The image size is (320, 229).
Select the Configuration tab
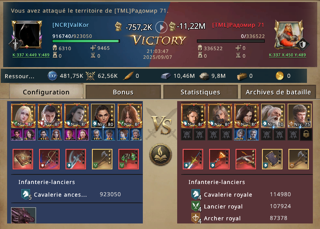tap(46, 92)
